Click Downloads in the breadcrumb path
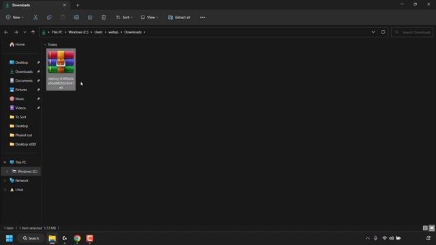 point(133,32)
